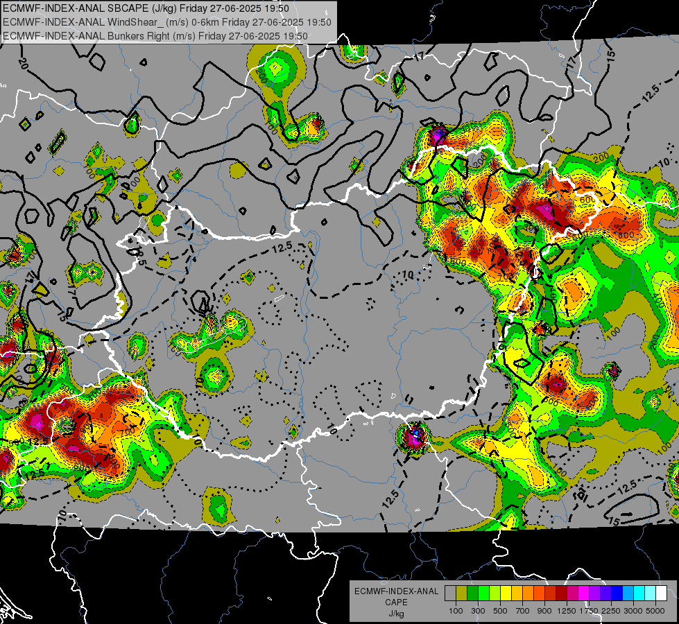Click the 700 legend scale value

point(523,611)
